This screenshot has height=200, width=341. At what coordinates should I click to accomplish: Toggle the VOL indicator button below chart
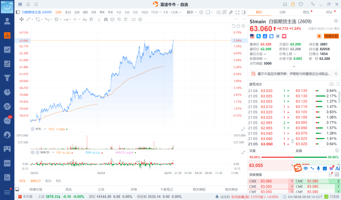click(22, 181)
